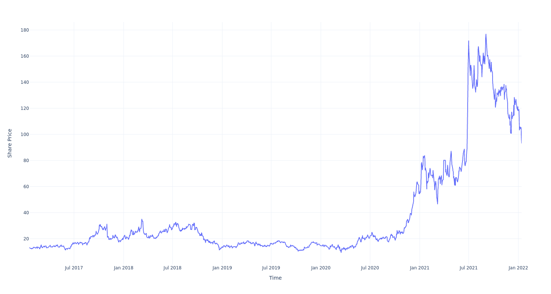
Task: Click the final data point of the line
Action: (x=521, y=143)
